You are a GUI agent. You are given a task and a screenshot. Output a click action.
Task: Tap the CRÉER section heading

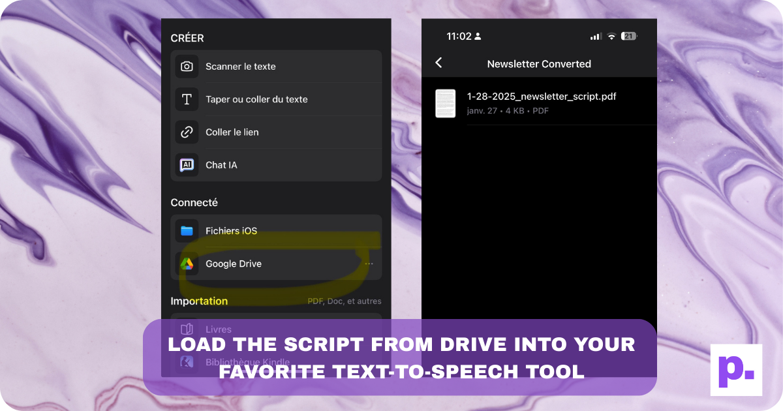(187, 38)
